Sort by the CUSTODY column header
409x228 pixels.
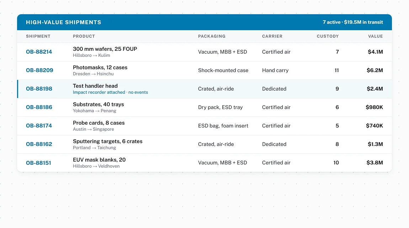pyautogui.click(x=328, y=36)
